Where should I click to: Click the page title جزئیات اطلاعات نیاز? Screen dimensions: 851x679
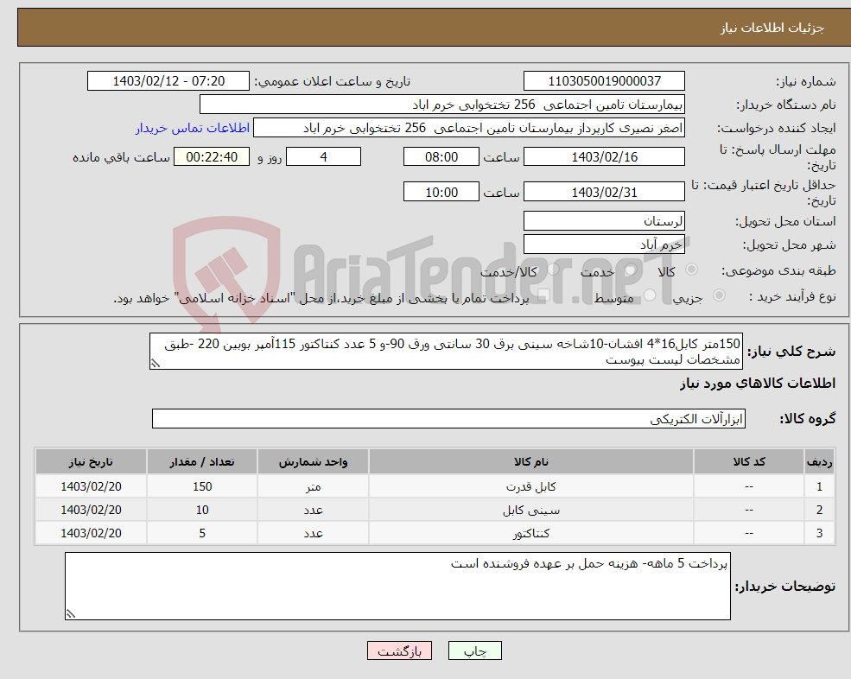coord(772,28)
